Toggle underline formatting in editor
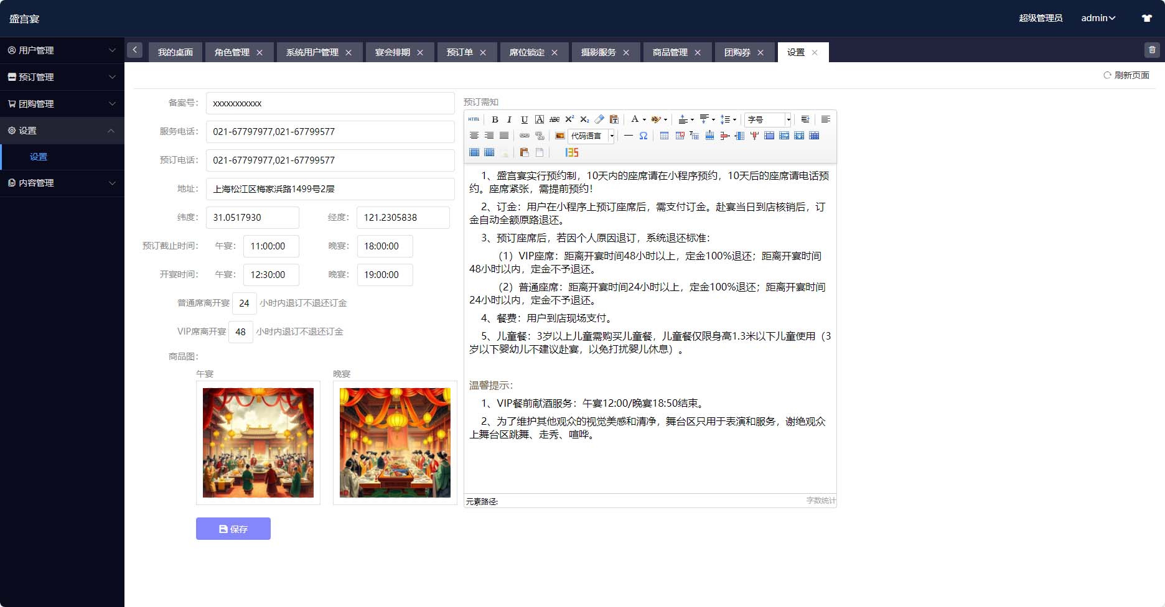The image size is (1165, 607). 524,119
